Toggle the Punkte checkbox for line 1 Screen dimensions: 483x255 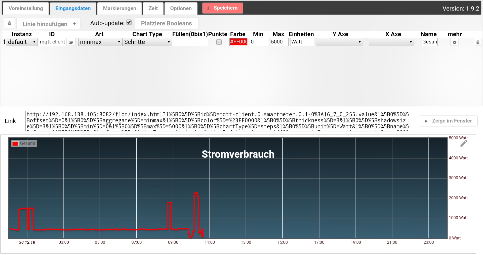click(x=219, y=42)
